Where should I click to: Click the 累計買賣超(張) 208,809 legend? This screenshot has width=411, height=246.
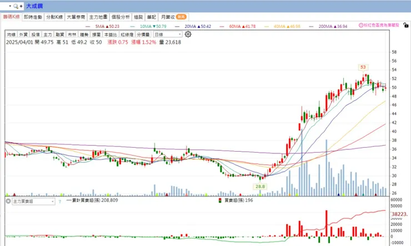[92, 200]
